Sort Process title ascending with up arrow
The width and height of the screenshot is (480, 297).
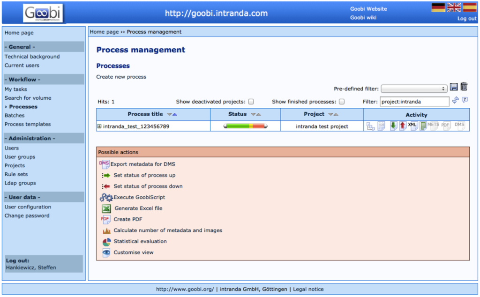pyautogui.click(x=175, y=114)
